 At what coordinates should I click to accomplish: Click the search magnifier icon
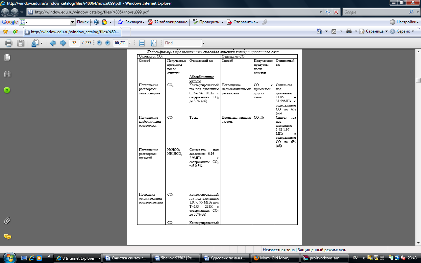(x=411, y=12)
